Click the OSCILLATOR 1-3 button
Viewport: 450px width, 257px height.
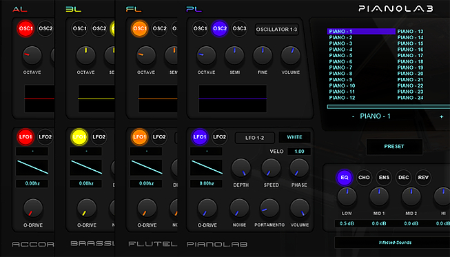point(276,30)
